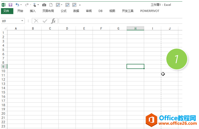
Task: Open Customize Quick Access Toolbar menu
Action: tap(80, 5)
